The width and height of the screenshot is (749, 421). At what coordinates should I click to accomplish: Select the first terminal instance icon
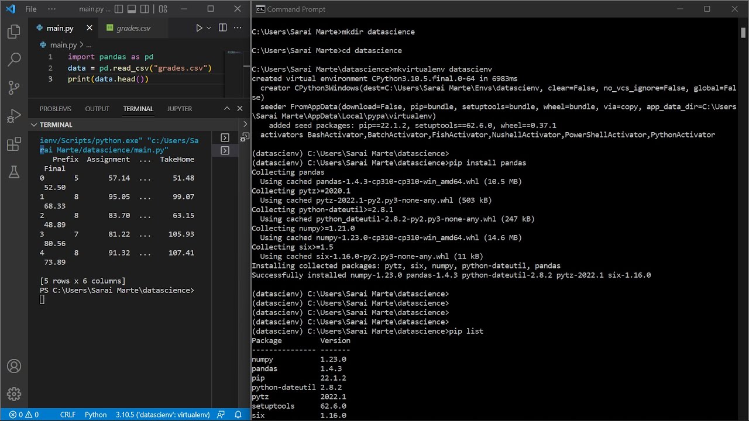tap(225, 137)
